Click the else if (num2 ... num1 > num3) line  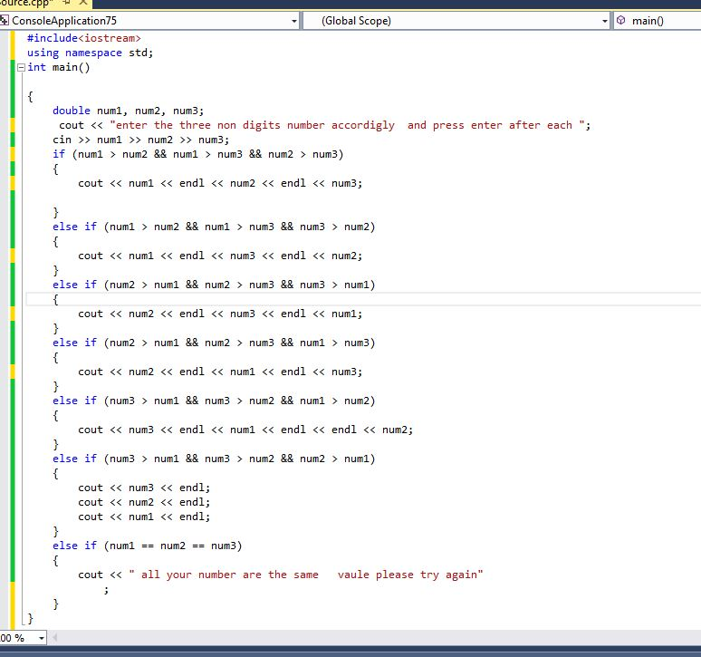click(214, 343)
